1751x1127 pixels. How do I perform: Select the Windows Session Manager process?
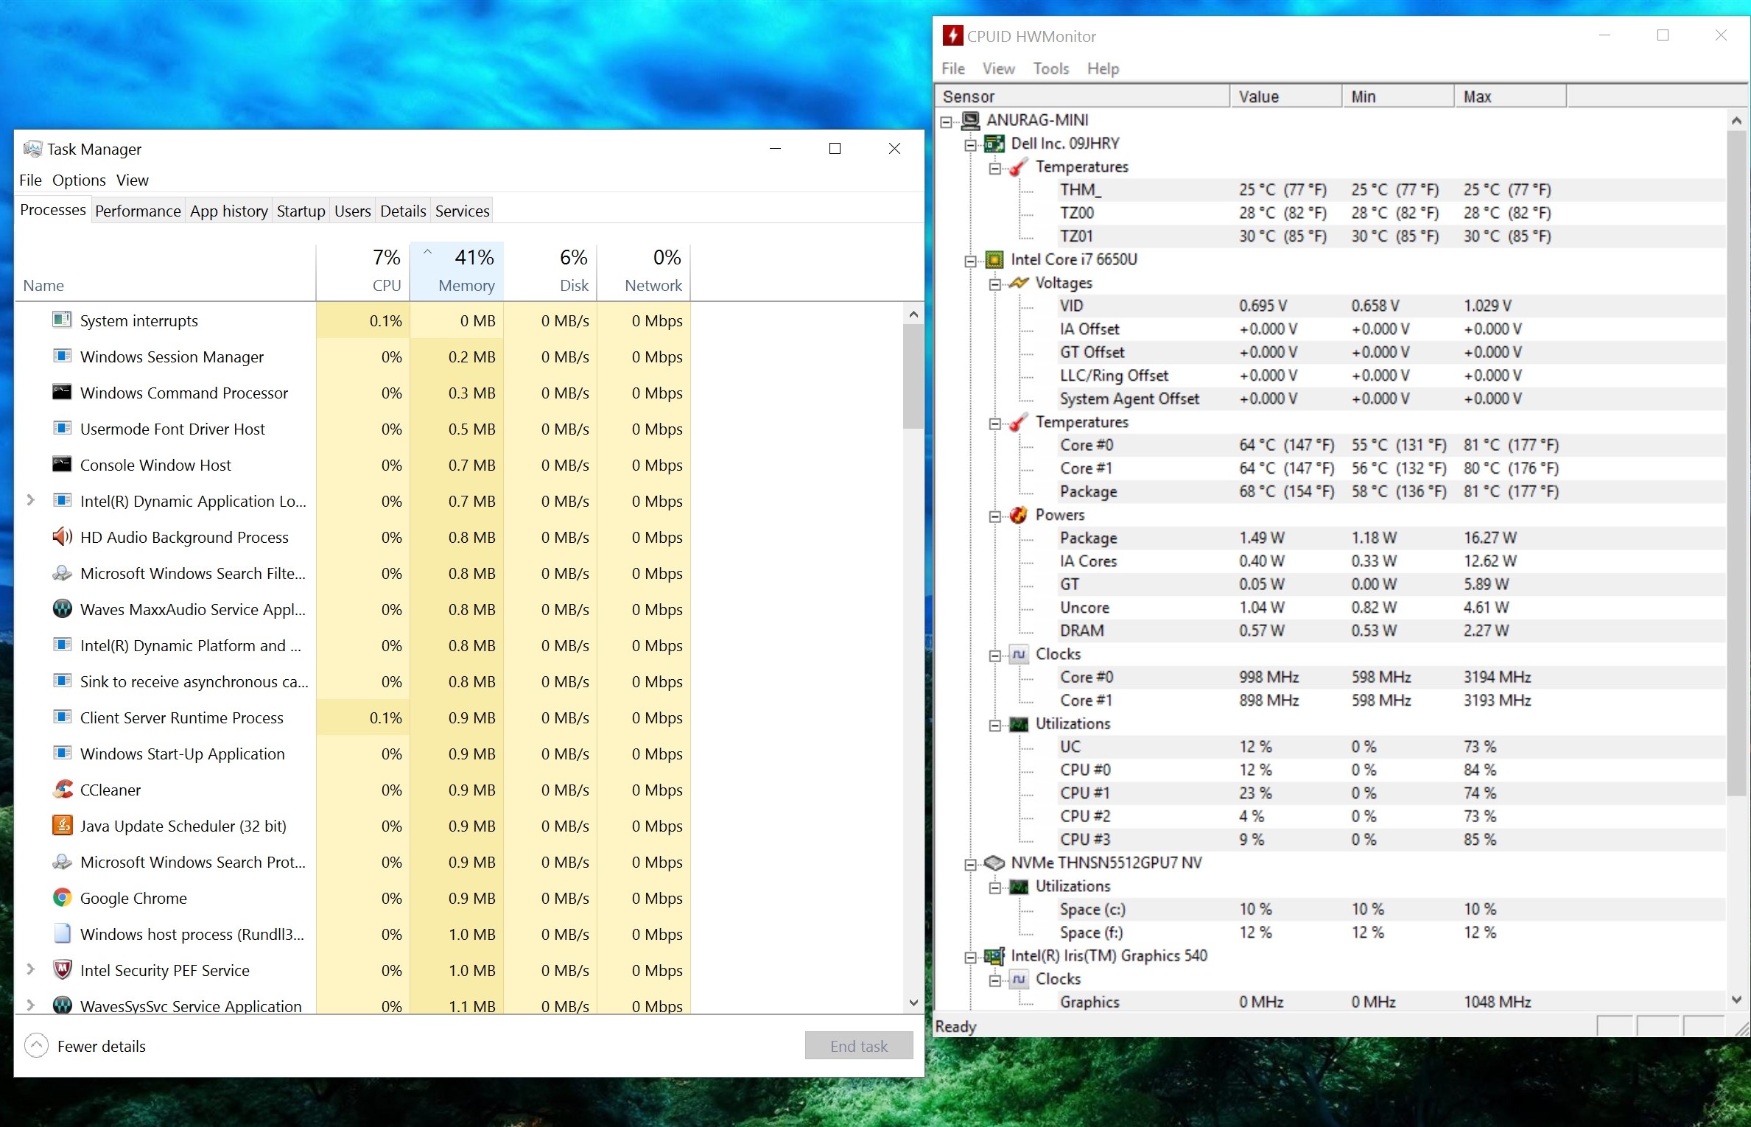354,357
